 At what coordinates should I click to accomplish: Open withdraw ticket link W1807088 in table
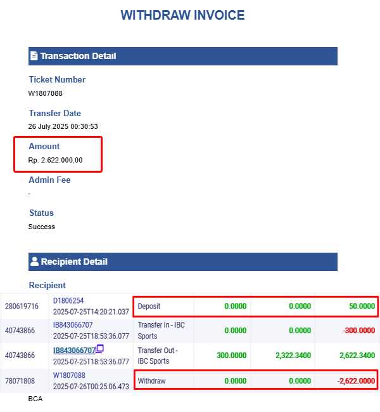click(x=69, y=375)
